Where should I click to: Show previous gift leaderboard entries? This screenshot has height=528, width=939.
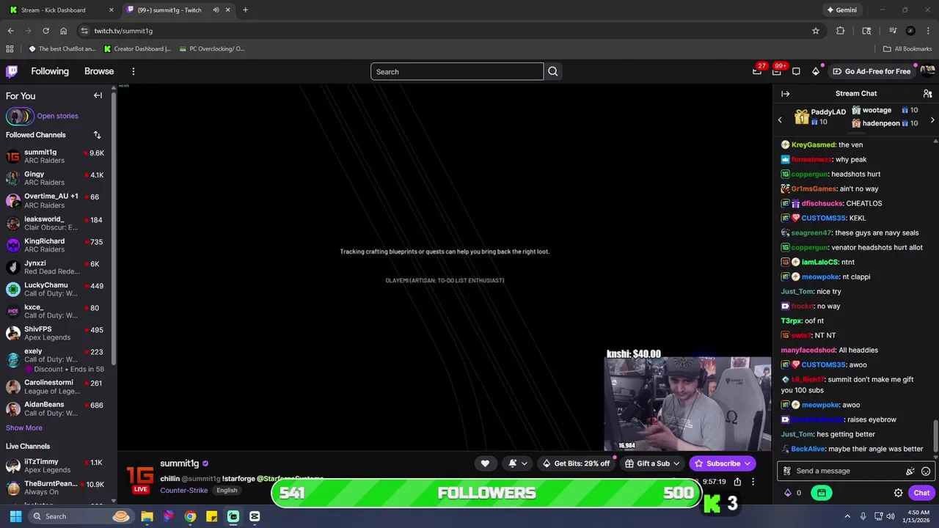780,120
